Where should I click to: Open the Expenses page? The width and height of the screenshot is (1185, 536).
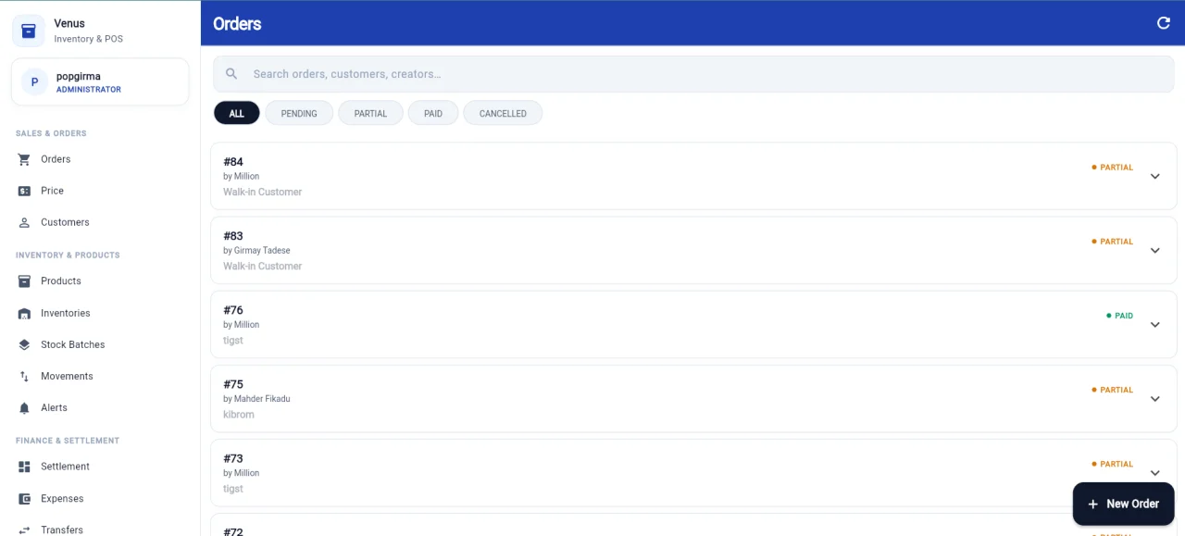click(x=100, y=498)
